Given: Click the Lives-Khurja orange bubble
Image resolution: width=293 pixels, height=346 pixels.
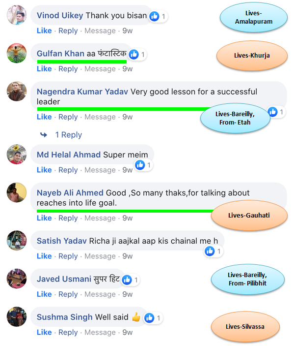Looking at the screenshot, I should [252, 56].
